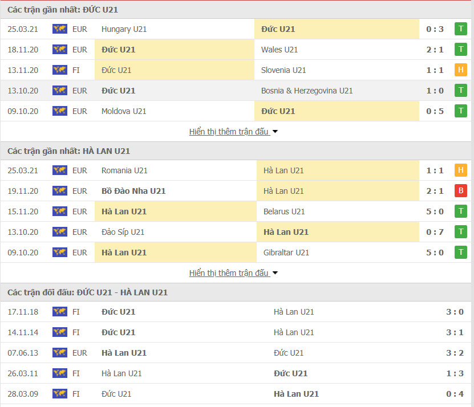Click the EUR flag icon on the Gibraltar U21 row

point(59,253)
